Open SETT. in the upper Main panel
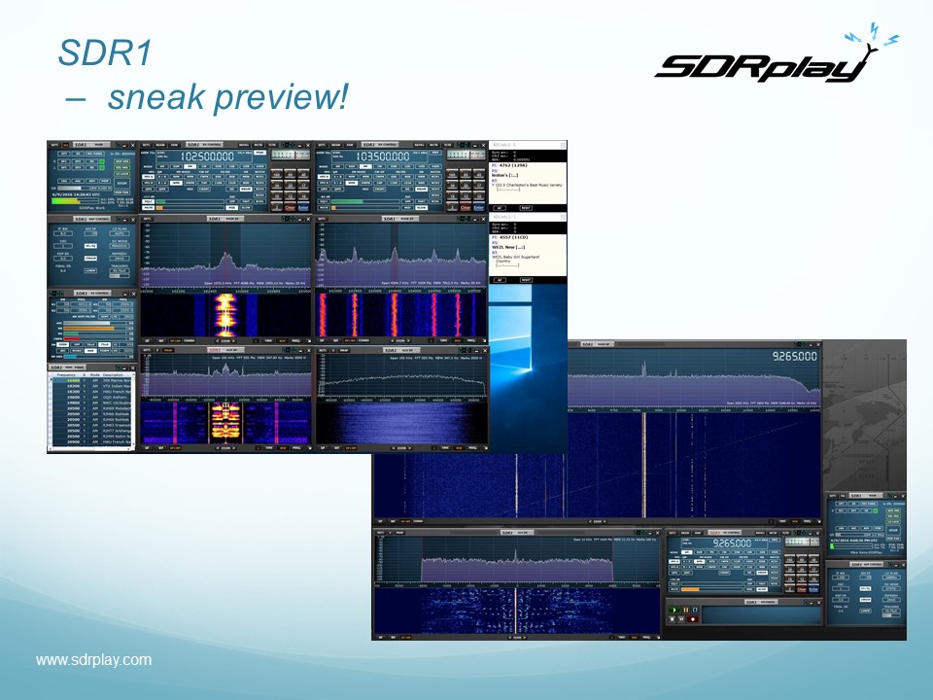 coord(54,145)
